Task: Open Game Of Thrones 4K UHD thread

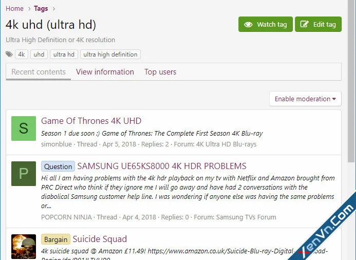Action: (x=91, y=121)
